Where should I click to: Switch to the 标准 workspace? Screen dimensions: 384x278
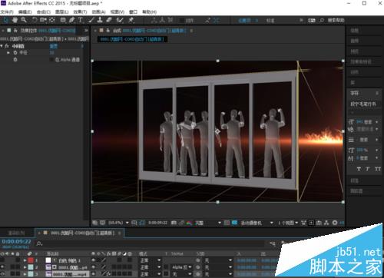270,20
